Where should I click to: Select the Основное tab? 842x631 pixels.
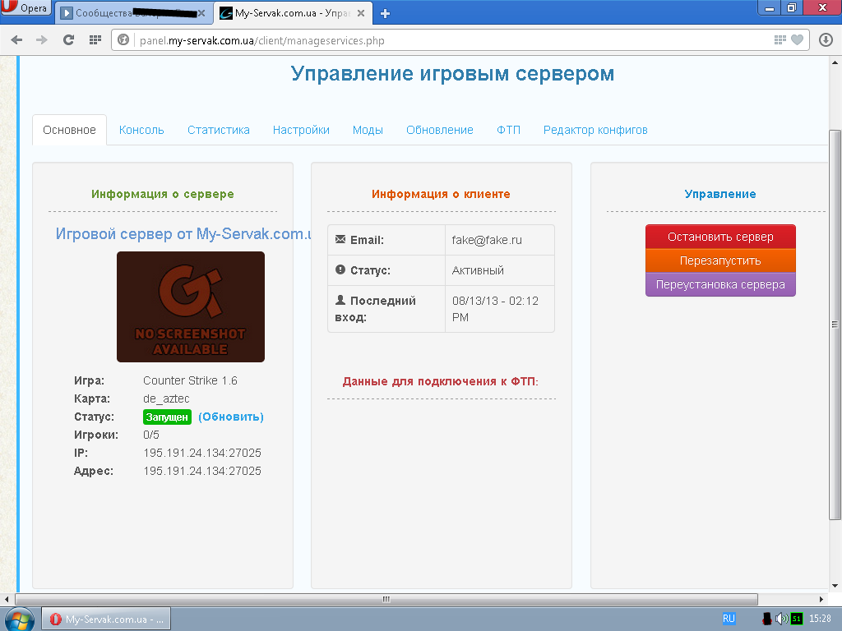click(69, 130)
